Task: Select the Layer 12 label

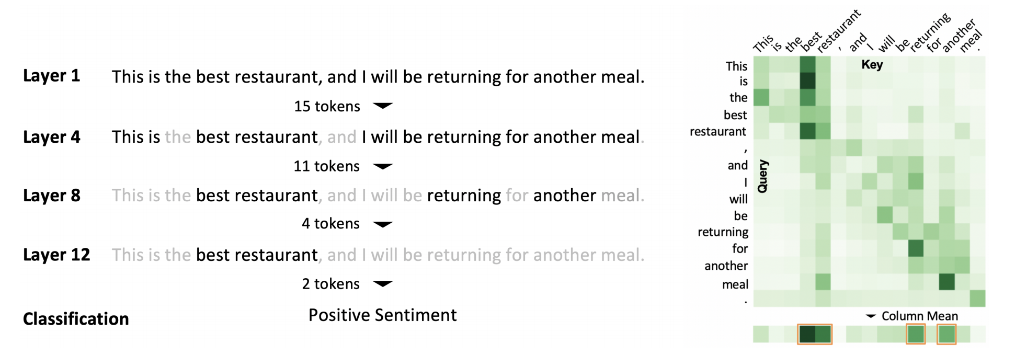Action: coord(56,255)
